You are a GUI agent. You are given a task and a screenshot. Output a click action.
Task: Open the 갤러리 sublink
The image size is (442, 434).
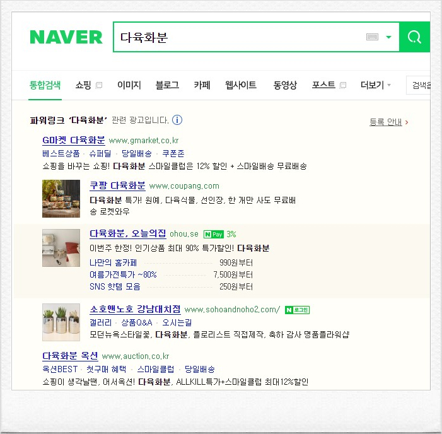click(101, 322)
